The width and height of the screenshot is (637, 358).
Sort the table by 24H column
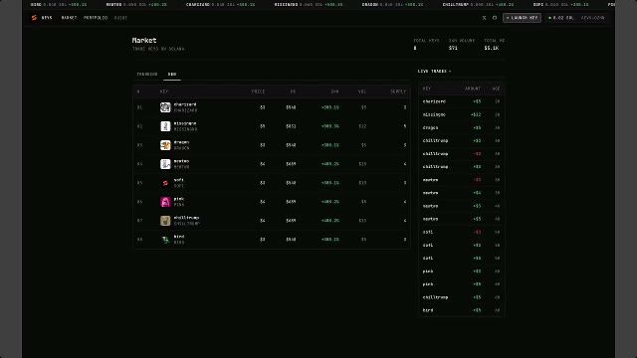[x=334, y=91]
